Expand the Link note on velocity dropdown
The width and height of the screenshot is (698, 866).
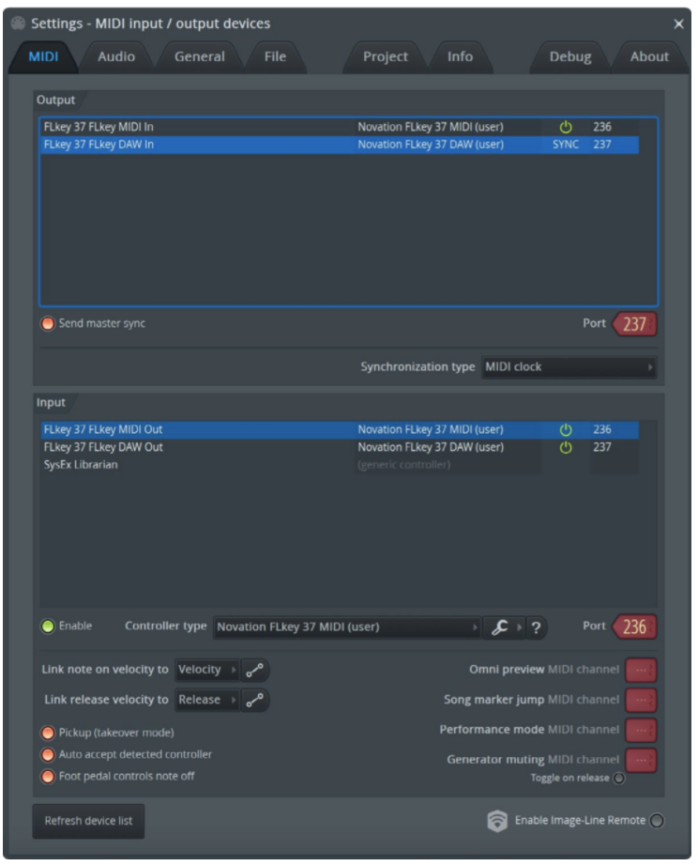[207, 671]
